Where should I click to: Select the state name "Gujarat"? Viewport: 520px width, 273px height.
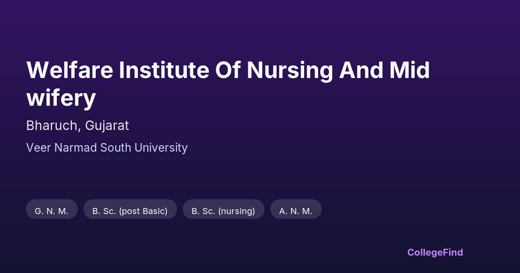point(107,126)
